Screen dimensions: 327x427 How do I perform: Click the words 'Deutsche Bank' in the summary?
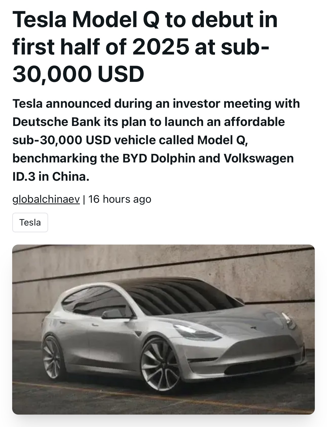pyautogui.click(x=56, y=122)
